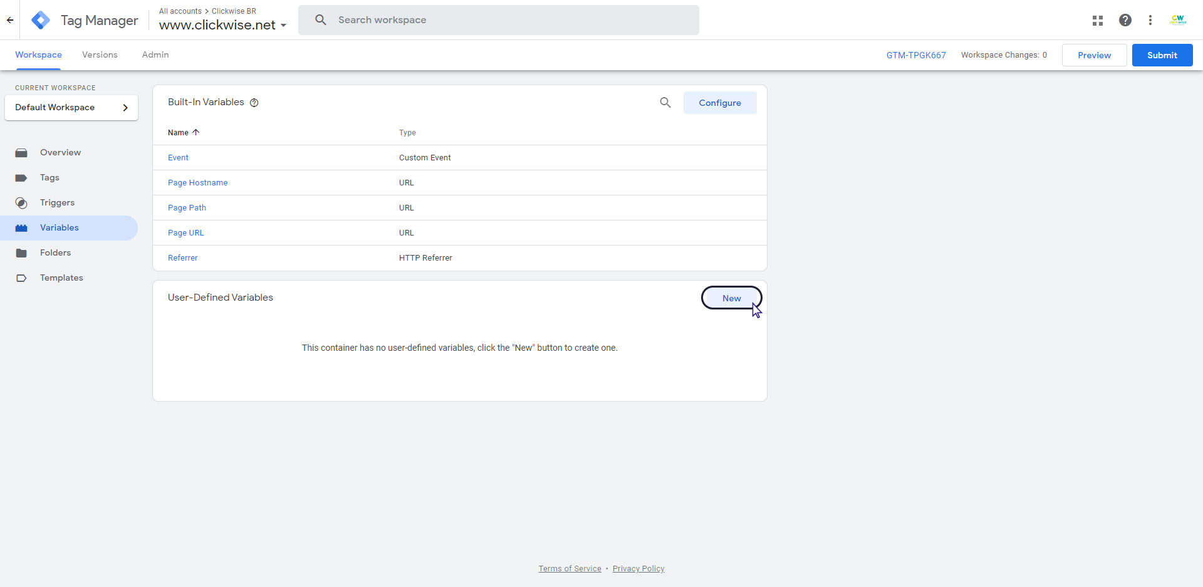This screenshot has width=1203, height=587.
Task: Click the GTM-TPGK667 container ID
Action: coord(915,55)
